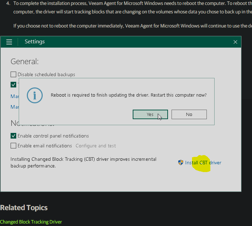Click the Yes button to restart

click(150, 115)
